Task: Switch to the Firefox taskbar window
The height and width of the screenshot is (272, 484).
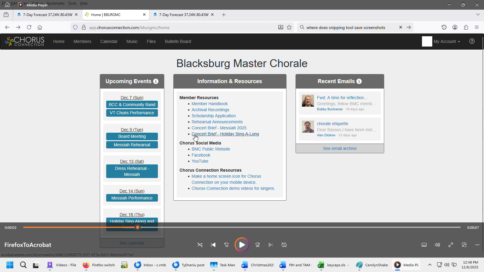Action: click(x=99, y=265)
